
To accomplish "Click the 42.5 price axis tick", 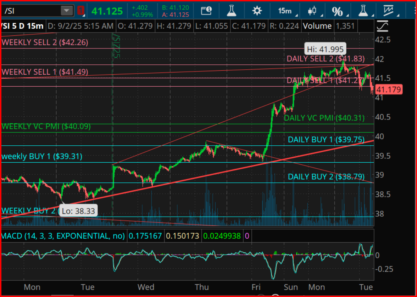I will click(x=383, y=40).
